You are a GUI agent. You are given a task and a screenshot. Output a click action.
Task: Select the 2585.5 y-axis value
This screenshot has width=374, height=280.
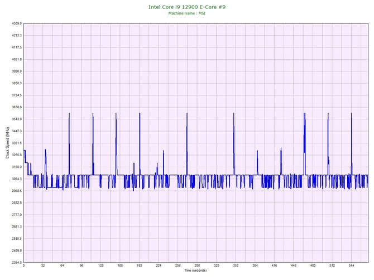(17, 239)
